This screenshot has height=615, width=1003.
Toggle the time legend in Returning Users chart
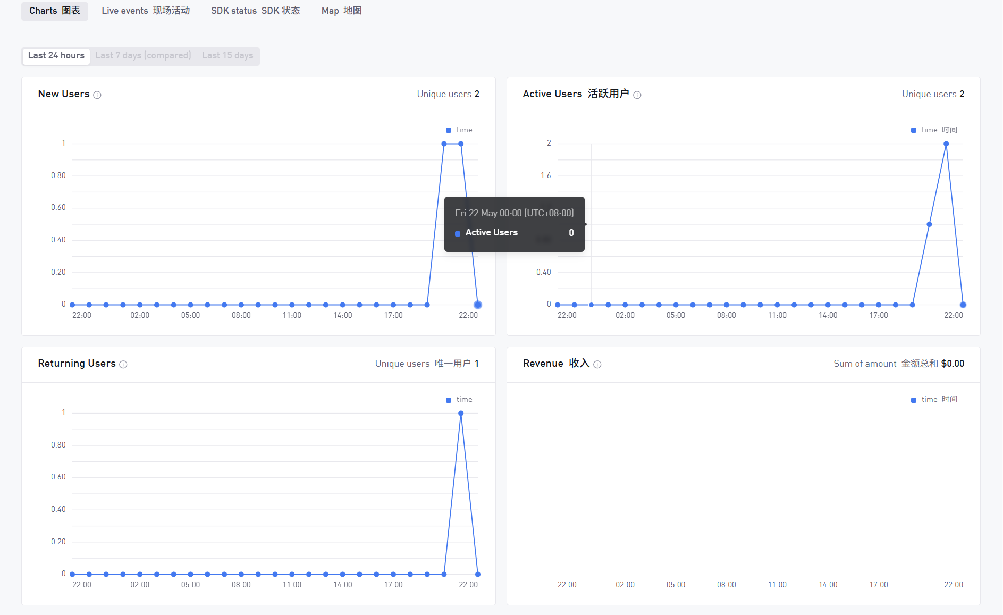459,400
